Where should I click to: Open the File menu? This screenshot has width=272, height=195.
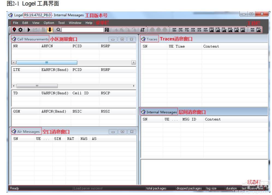pos(16,23)
